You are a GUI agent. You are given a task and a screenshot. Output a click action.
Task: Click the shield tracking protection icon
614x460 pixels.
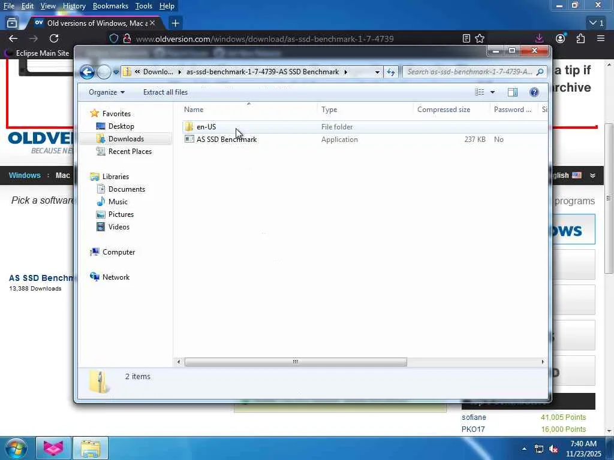[113, 39]
